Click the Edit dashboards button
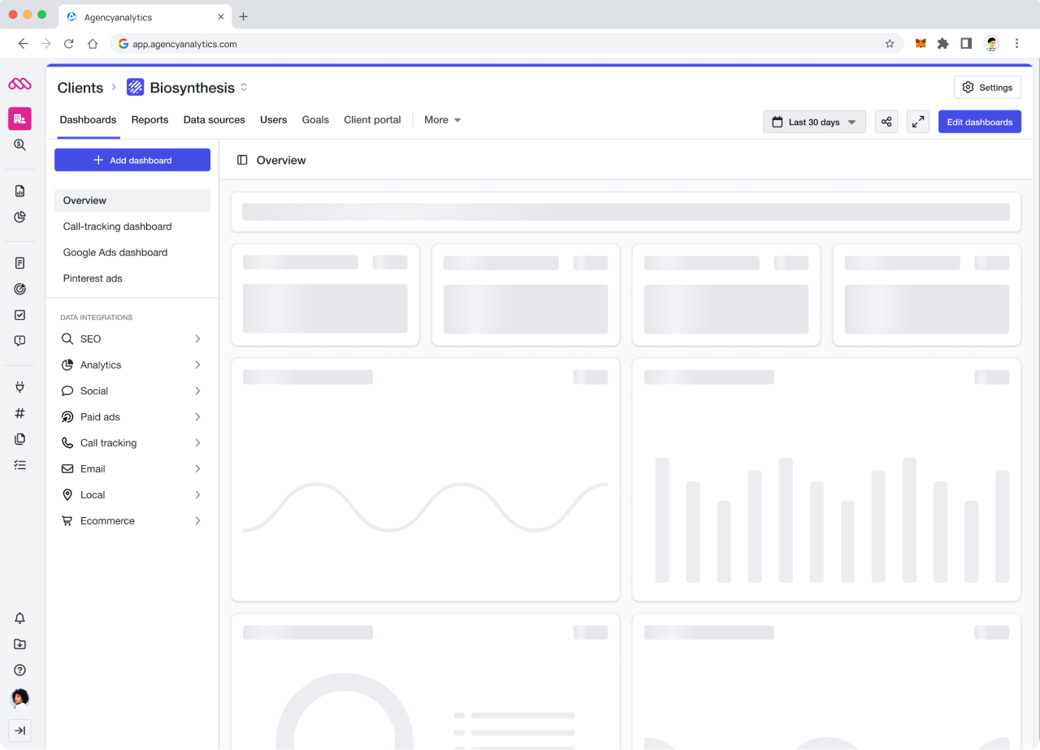The width and height of the screenshot is (1040, 750). pos(979,122)
